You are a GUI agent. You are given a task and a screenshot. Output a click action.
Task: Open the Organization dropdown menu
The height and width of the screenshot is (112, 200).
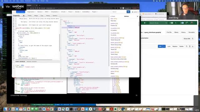coord(31,12)
